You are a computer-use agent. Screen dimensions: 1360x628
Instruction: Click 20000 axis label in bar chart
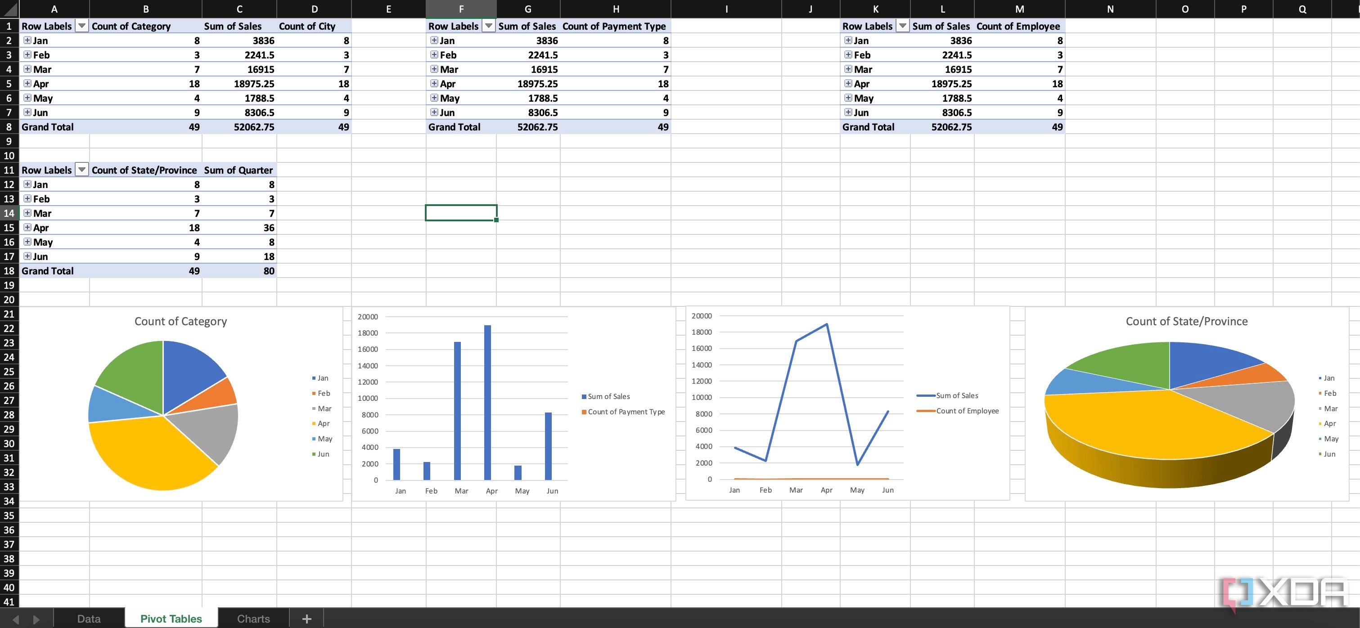pyautogui.click(x=368, y=317)
